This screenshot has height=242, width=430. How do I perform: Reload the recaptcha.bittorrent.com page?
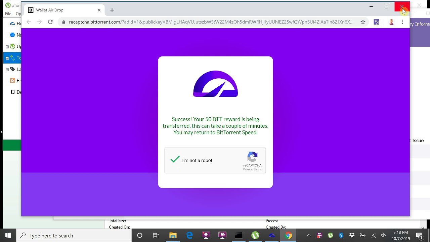(50, 22)
